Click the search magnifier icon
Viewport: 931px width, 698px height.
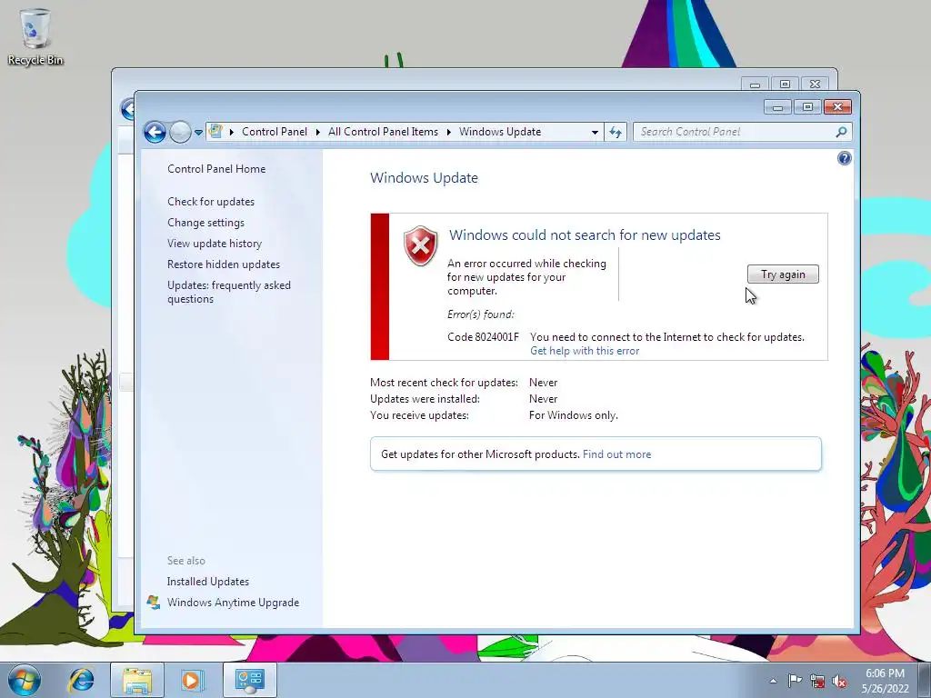[x=841, y=132]
